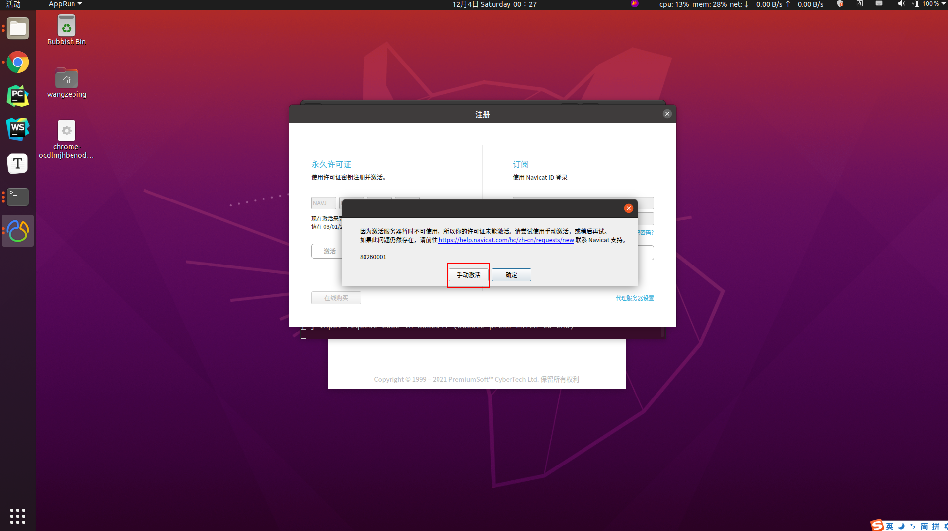
Task: Toggle Sogou English/Chinese mode 英
Action: click(x=890, y=526)
